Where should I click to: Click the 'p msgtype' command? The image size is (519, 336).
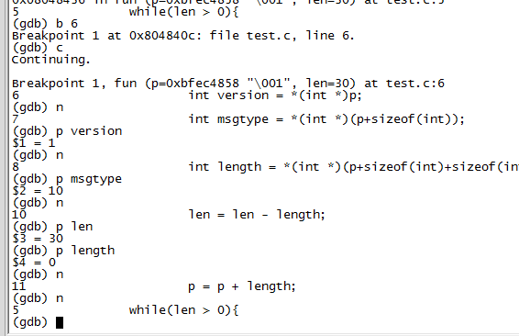(67, 179)
